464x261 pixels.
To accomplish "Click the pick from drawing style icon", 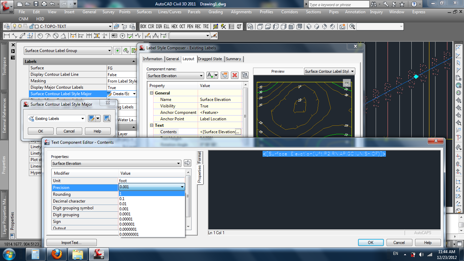I will [x=107, y=119].
